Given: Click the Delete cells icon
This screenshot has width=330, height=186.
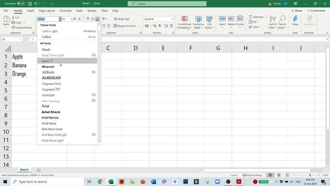Looking at the screenshot, I should click(x=231, y=19).
